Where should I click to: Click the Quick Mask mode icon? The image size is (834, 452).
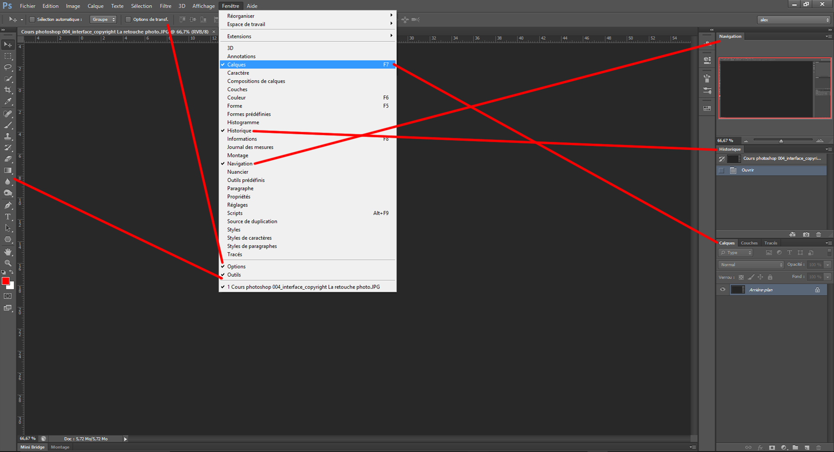[8, 296]
